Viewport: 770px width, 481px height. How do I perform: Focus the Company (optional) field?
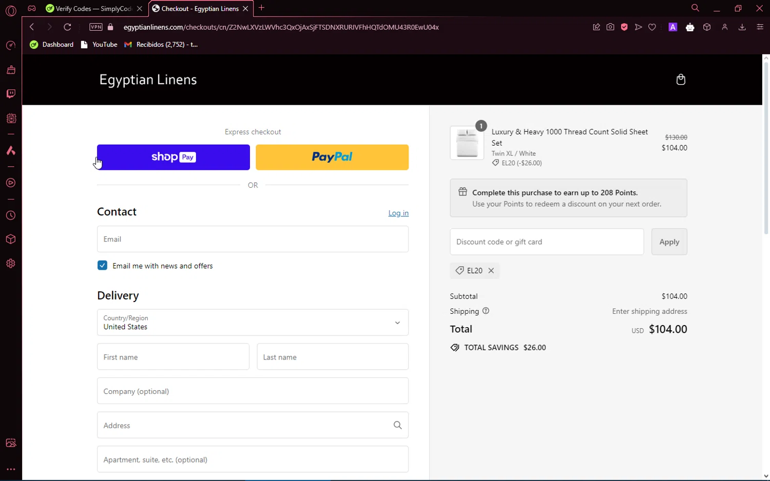(253, 391)
